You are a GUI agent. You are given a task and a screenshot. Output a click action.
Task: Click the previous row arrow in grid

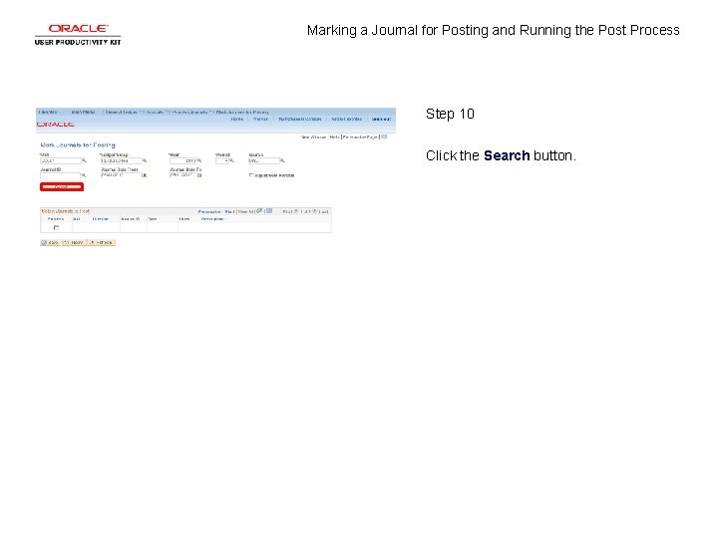296,211
